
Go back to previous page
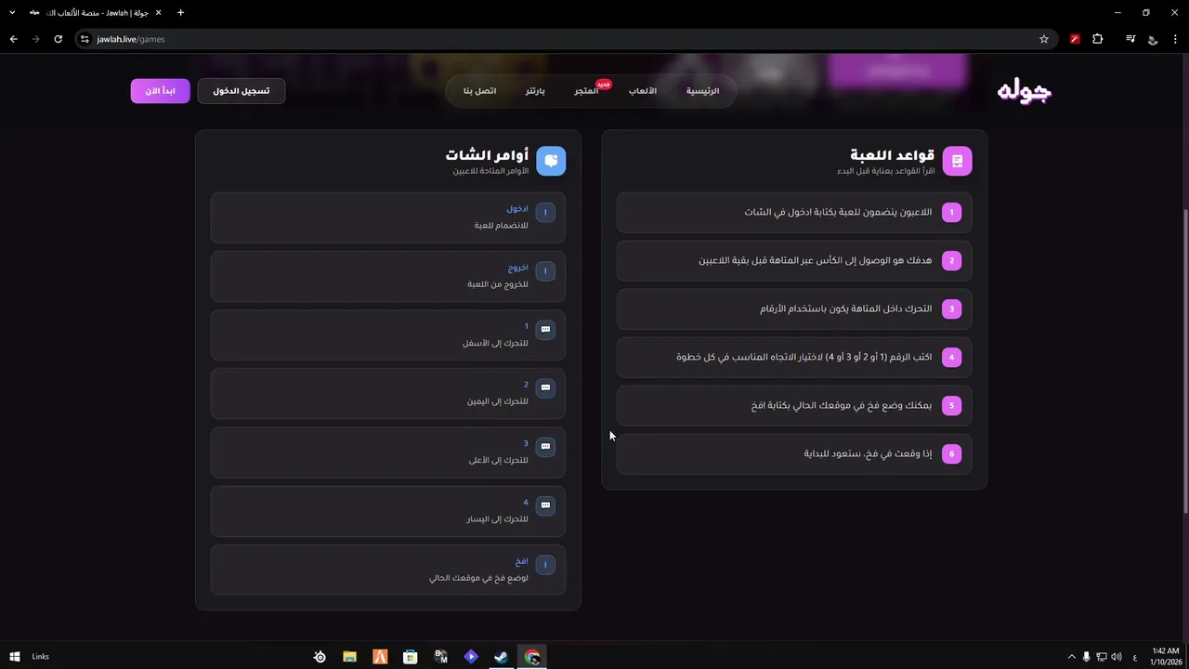tap(13, 39)
